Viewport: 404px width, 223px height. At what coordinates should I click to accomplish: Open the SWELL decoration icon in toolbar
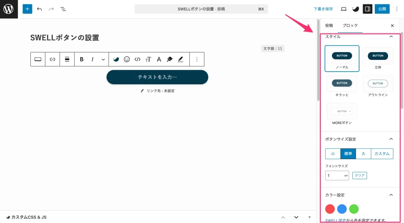point(116,59)
